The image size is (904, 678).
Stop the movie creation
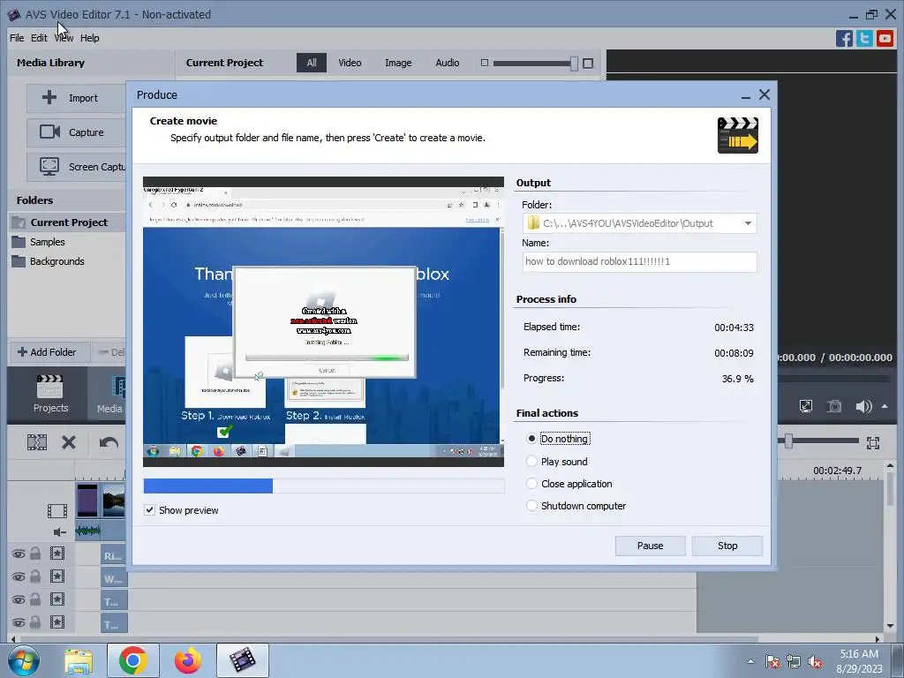point(727,546)
